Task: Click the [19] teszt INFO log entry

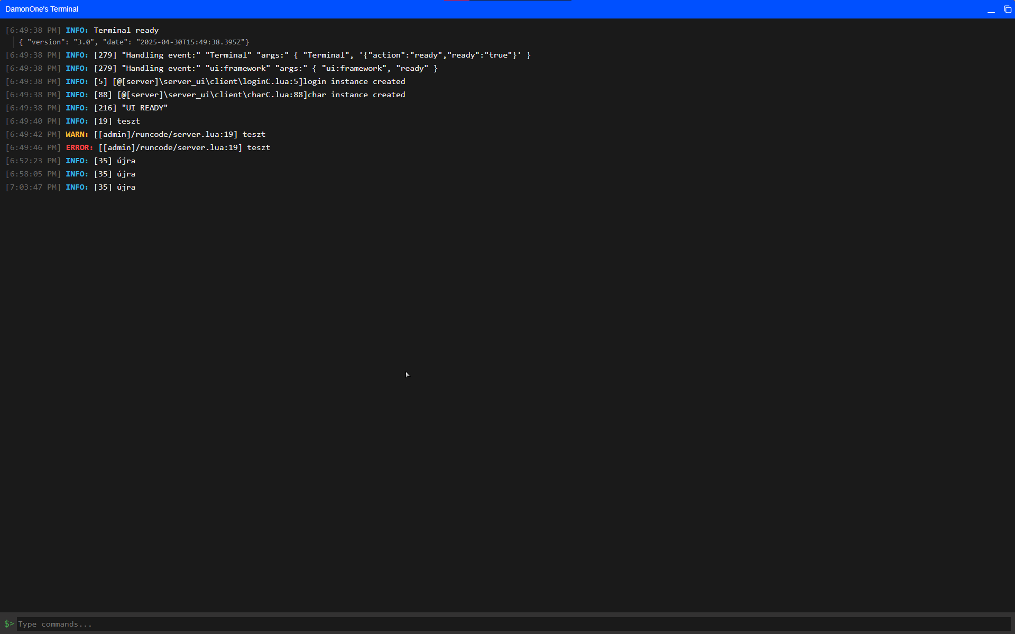Action: pyautogui.click(x=72, y=121)
